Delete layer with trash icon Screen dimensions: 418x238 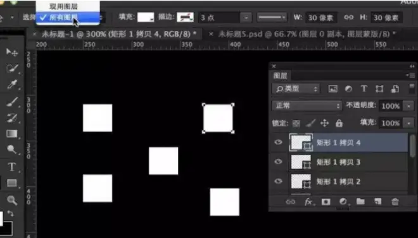coord(395,202)
